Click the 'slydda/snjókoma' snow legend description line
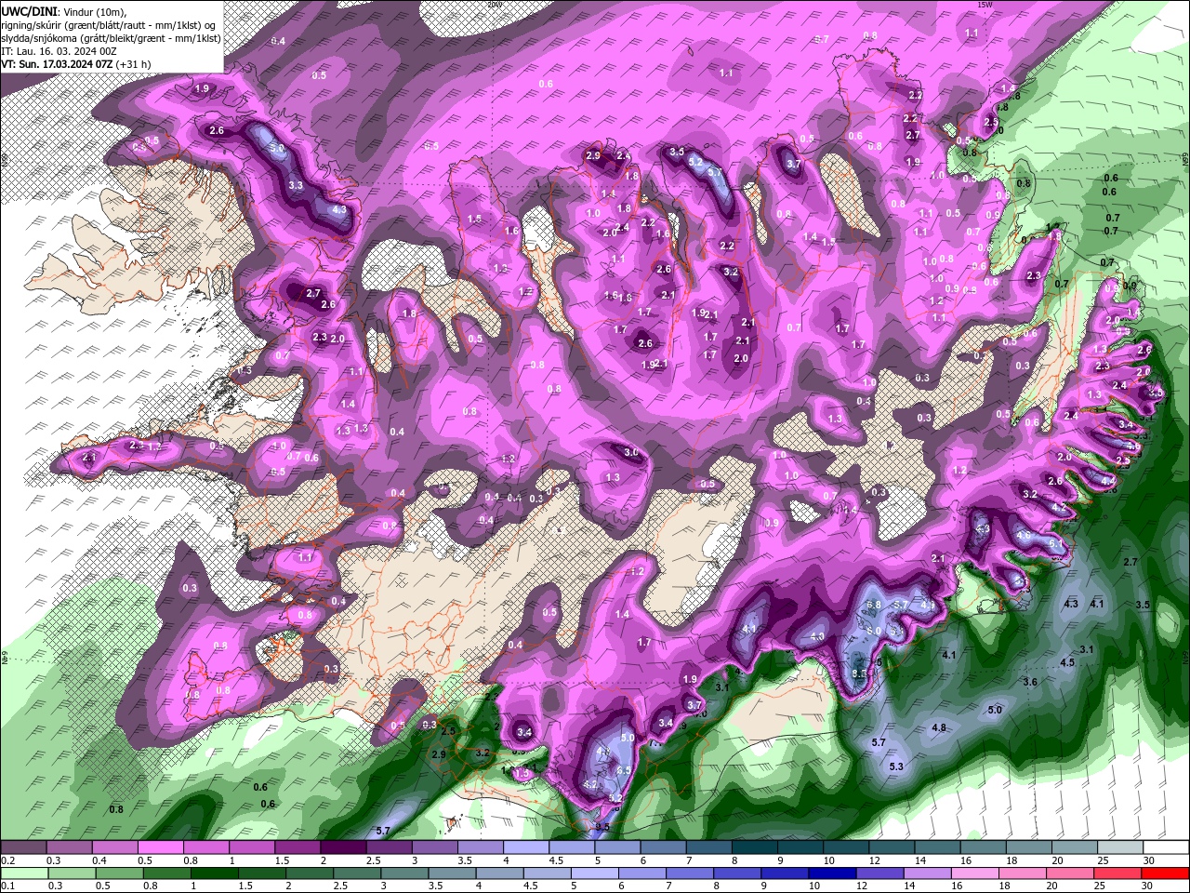 [111, 37]
